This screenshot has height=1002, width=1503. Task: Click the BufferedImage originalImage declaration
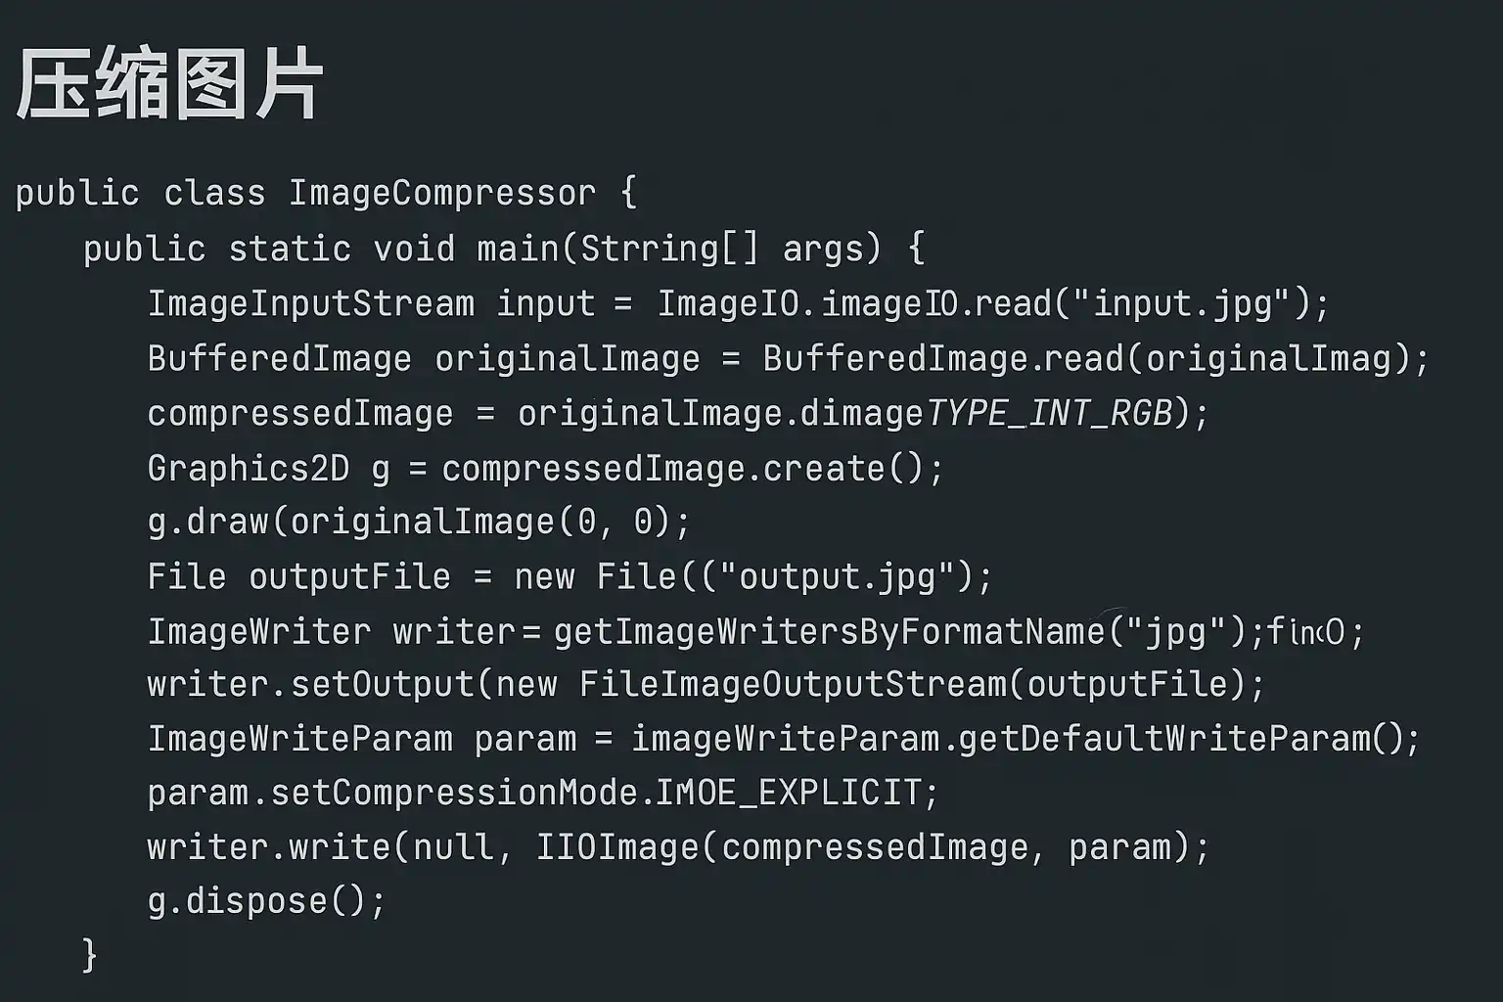pyautogui.click(x=424, y=359)
